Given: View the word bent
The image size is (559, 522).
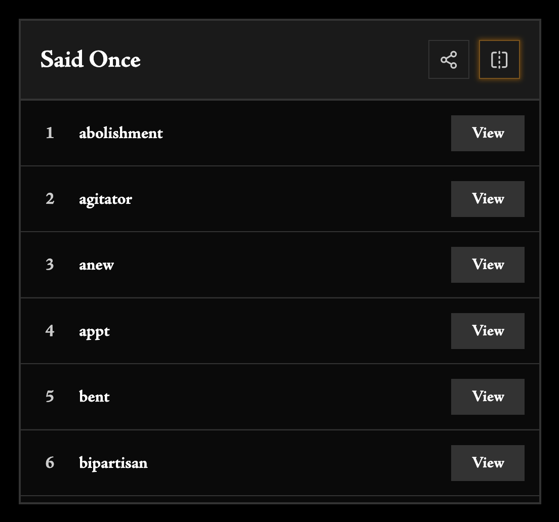Looking at the screenshot, I should click(x=488, y=397).
